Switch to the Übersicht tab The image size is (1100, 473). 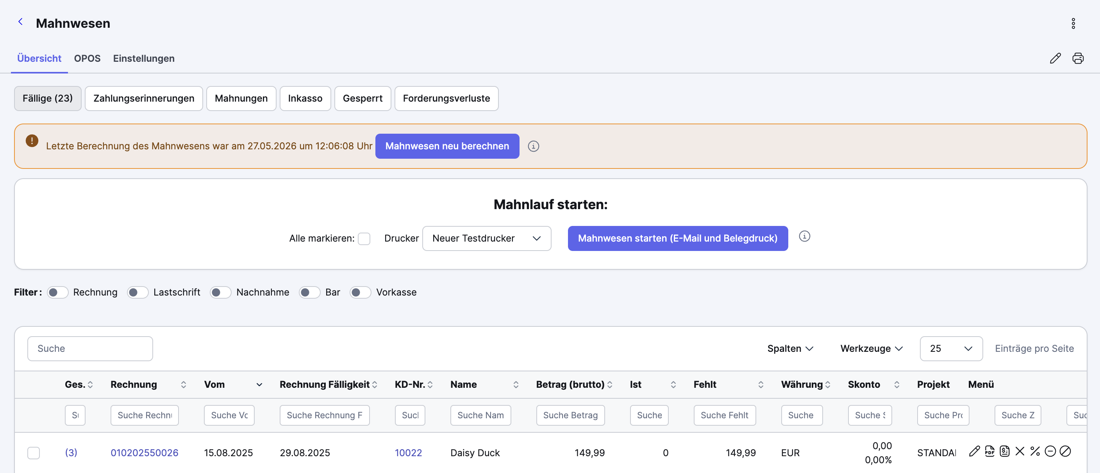coord(39,59)
